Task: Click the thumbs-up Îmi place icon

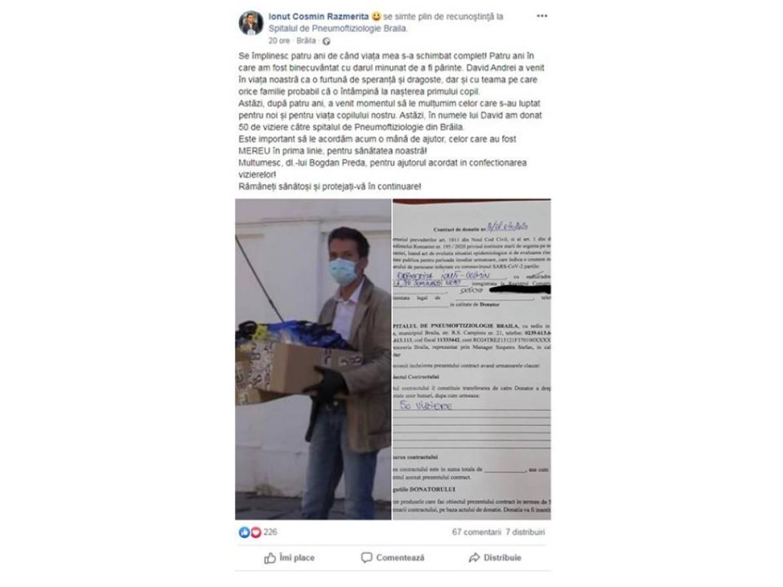Action: pos(270,558)
